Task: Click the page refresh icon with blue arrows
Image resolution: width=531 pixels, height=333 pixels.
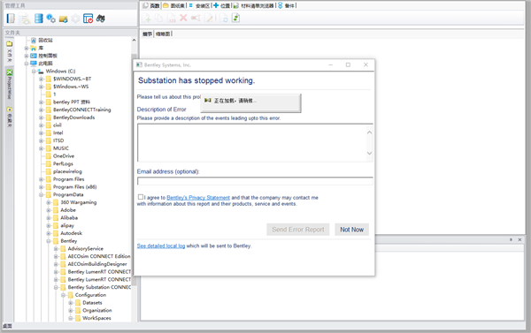Action: pyautogui.click(x=224, y=18)
